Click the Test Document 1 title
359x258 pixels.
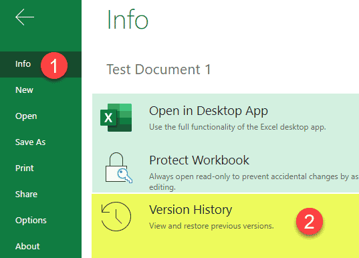point(158,70)
